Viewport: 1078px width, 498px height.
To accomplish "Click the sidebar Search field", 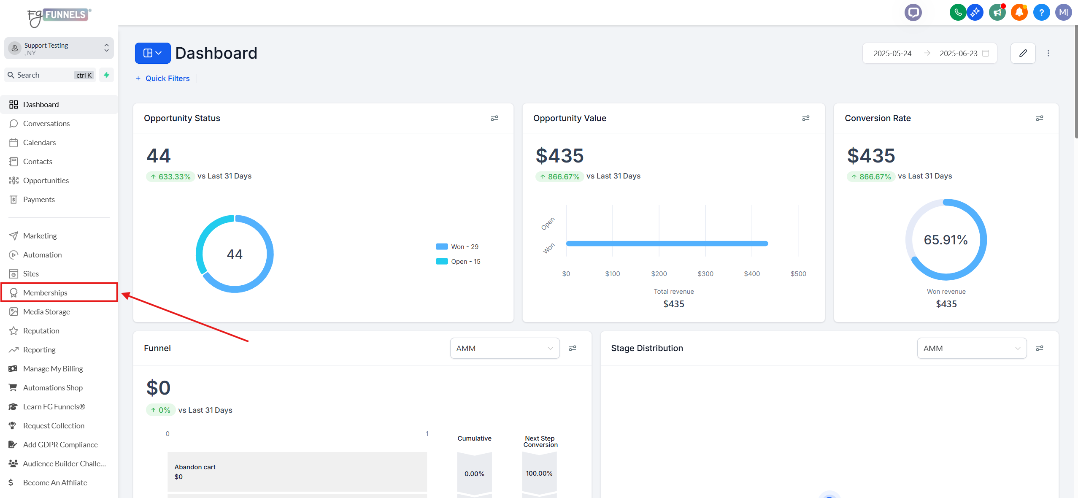I will 50,75.
